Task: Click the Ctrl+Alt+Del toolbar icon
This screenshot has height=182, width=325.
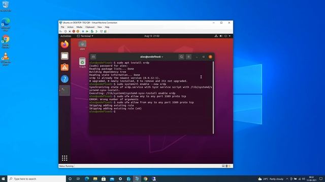Action: pyautogui.click(x=60, y=31)
